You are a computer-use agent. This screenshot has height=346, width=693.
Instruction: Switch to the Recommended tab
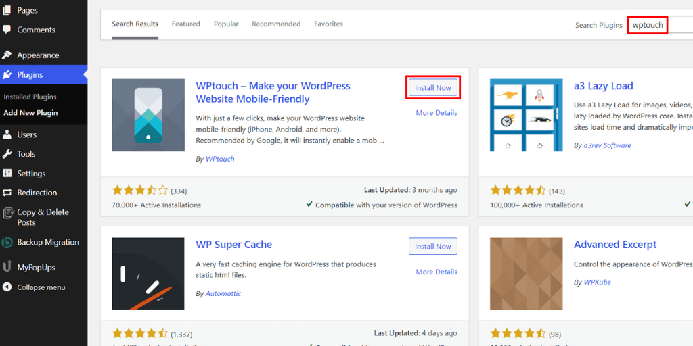click(276, 24)
